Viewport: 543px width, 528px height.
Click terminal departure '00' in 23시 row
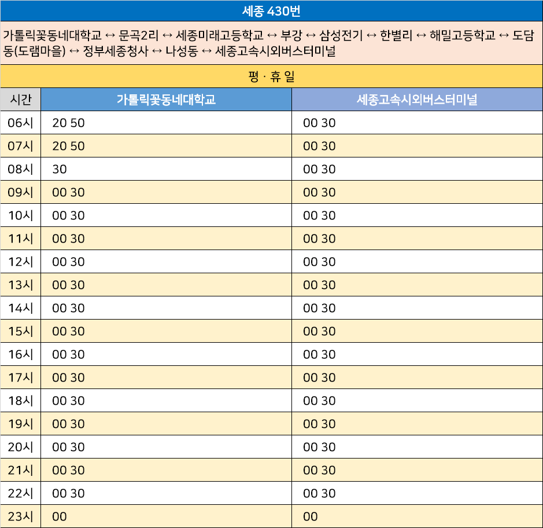[x=311, y=516]
